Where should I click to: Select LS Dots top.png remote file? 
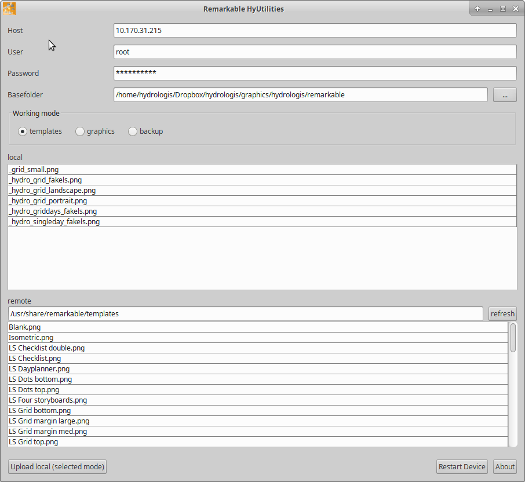258,390
